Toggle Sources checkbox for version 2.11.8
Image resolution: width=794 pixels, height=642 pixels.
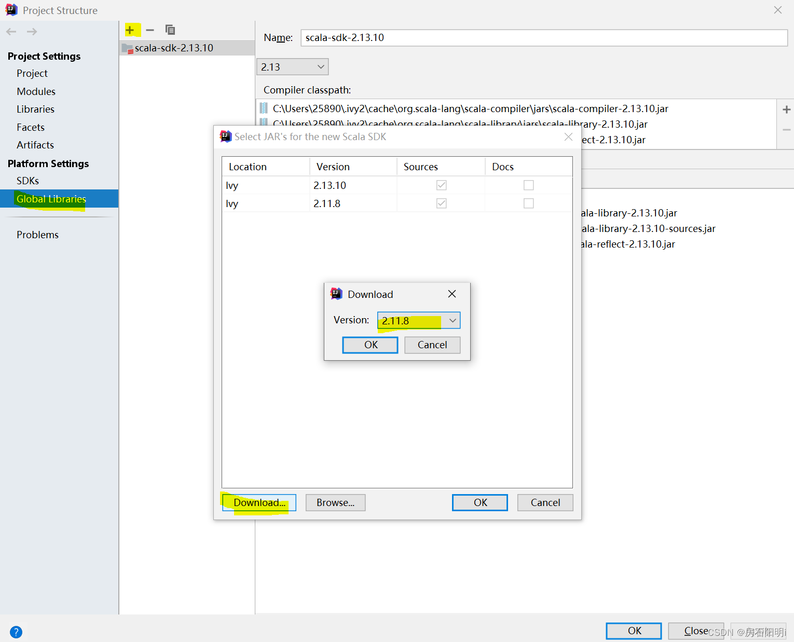(x=441, y=203)
